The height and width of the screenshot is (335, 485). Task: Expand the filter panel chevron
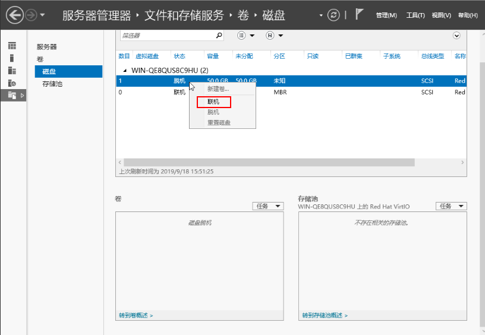coord(456,36)
